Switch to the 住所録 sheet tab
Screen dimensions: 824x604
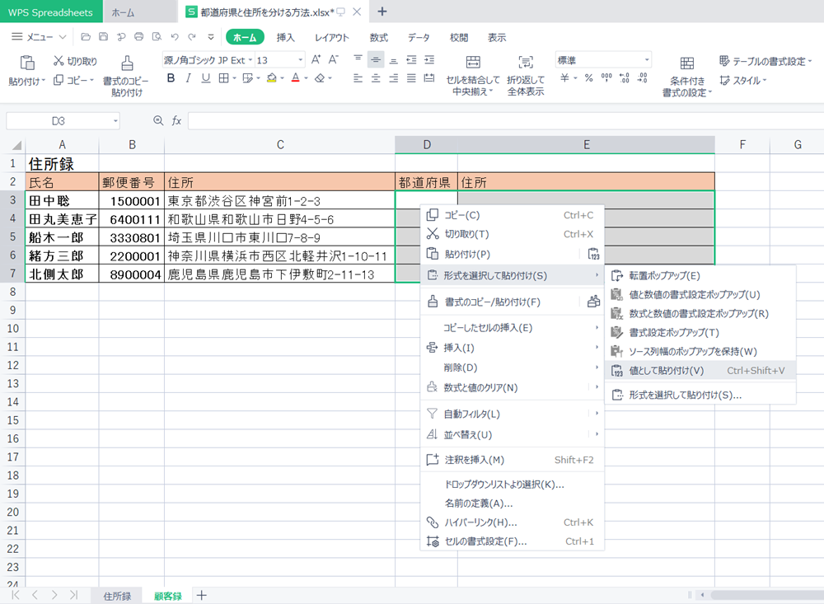(116, 595)
